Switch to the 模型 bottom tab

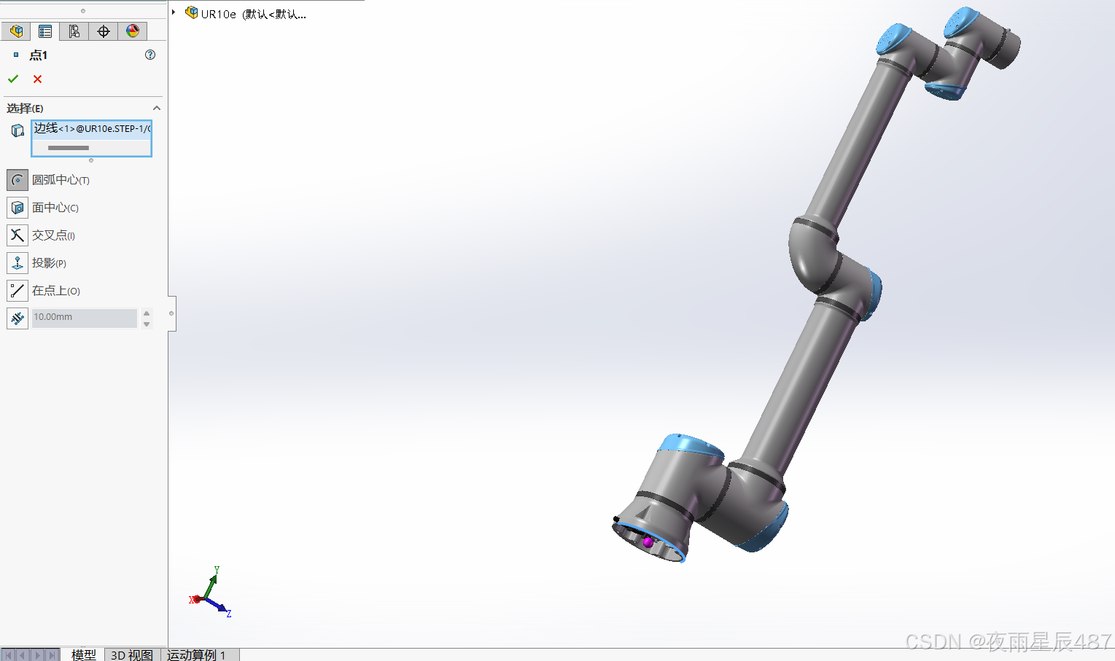pos(84,654)
